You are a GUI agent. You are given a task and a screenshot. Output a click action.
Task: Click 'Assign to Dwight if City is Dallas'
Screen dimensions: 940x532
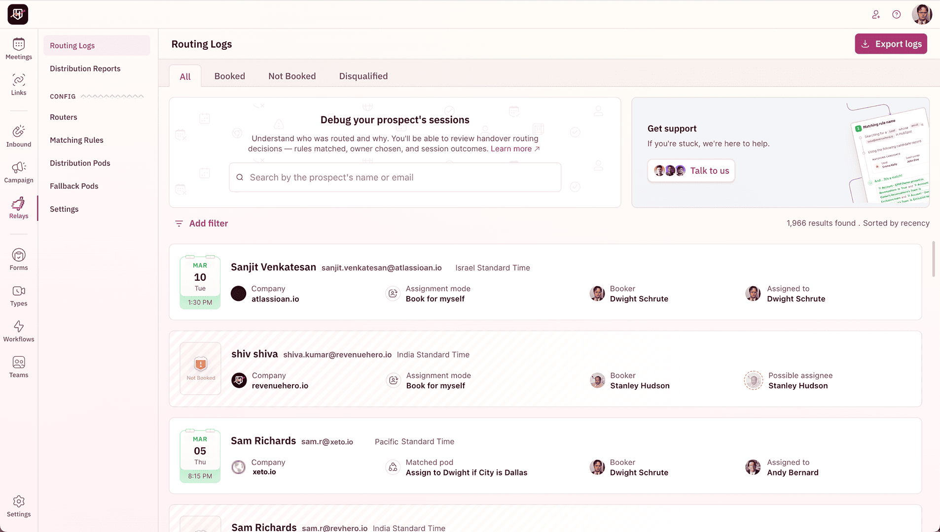pyautogui.click(x=466, y=473)
